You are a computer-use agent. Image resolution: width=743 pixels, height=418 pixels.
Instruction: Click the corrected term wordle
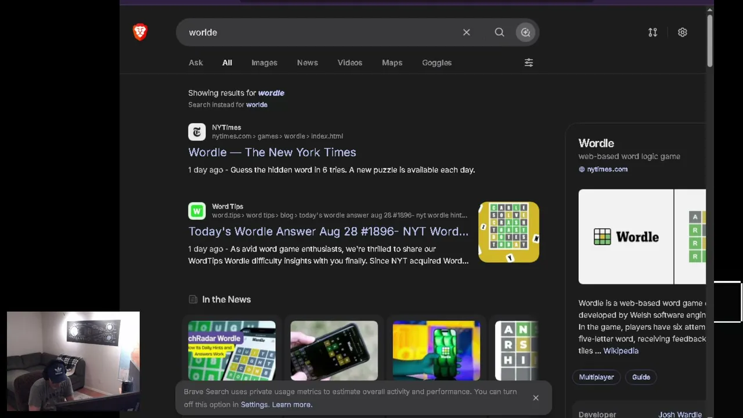pos(271,93)
